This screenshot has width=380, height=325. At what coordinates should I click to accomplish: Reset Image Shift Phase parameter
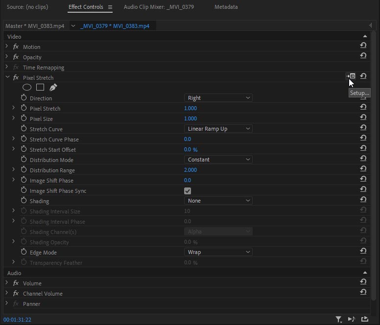[x=363, y=179]
